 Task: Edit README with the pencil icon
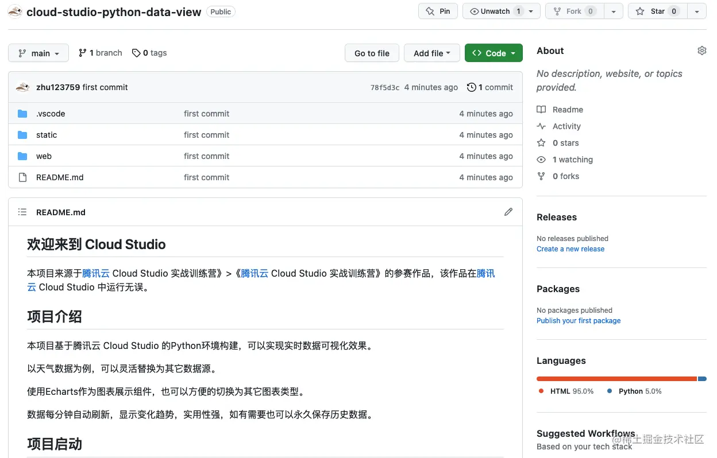[x=508, y=212]
